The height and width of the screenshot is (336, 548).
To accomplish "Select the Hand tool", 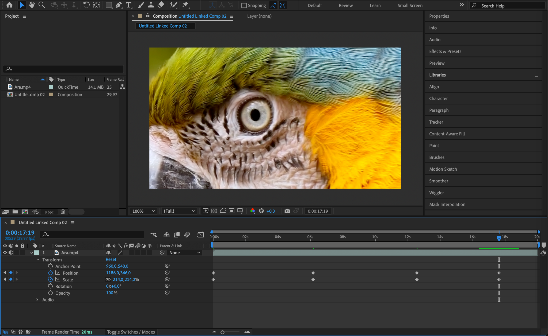I will click(32, 5).
